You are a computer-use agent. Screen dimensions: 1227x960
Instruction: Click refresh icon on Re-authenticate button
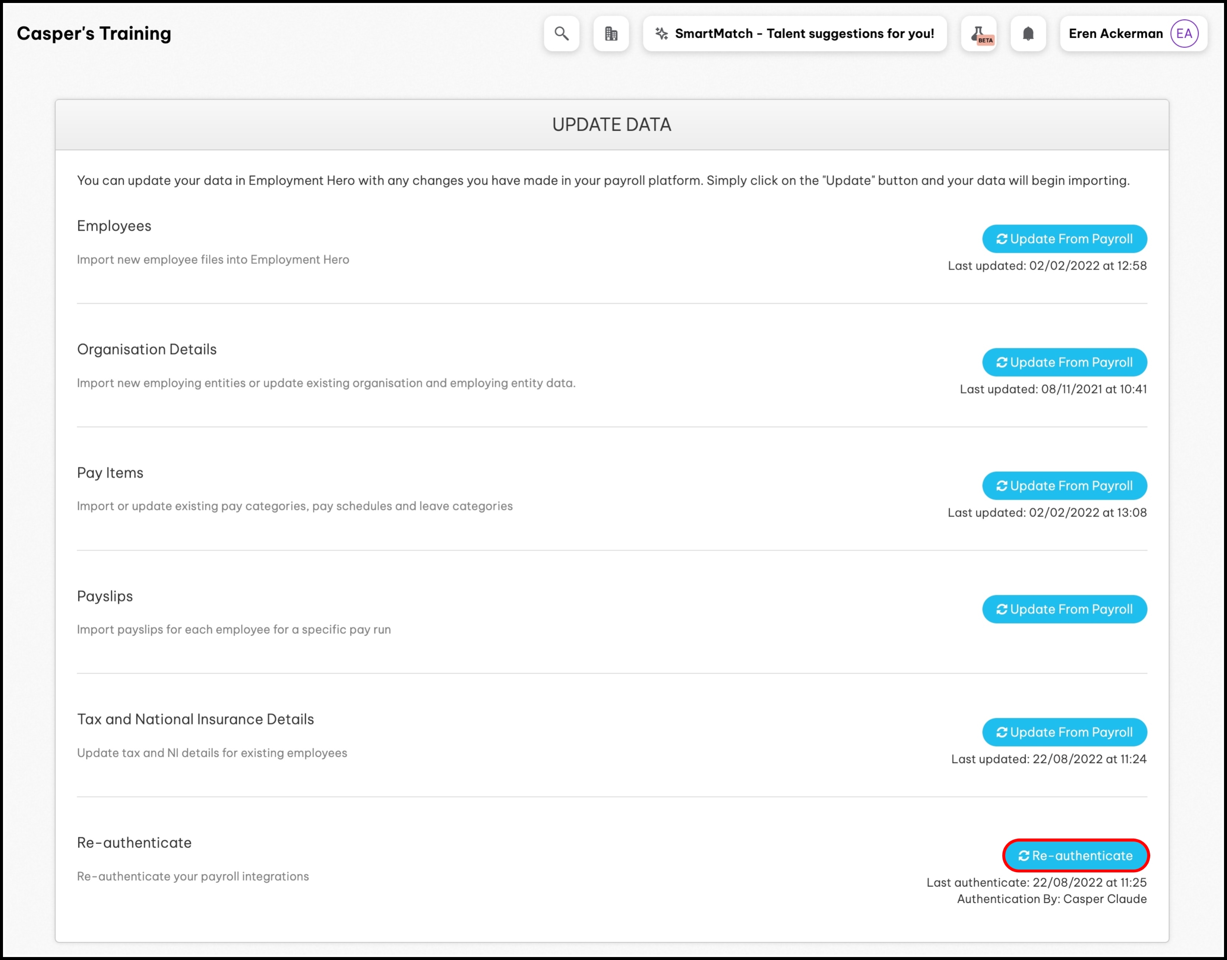1023,856
